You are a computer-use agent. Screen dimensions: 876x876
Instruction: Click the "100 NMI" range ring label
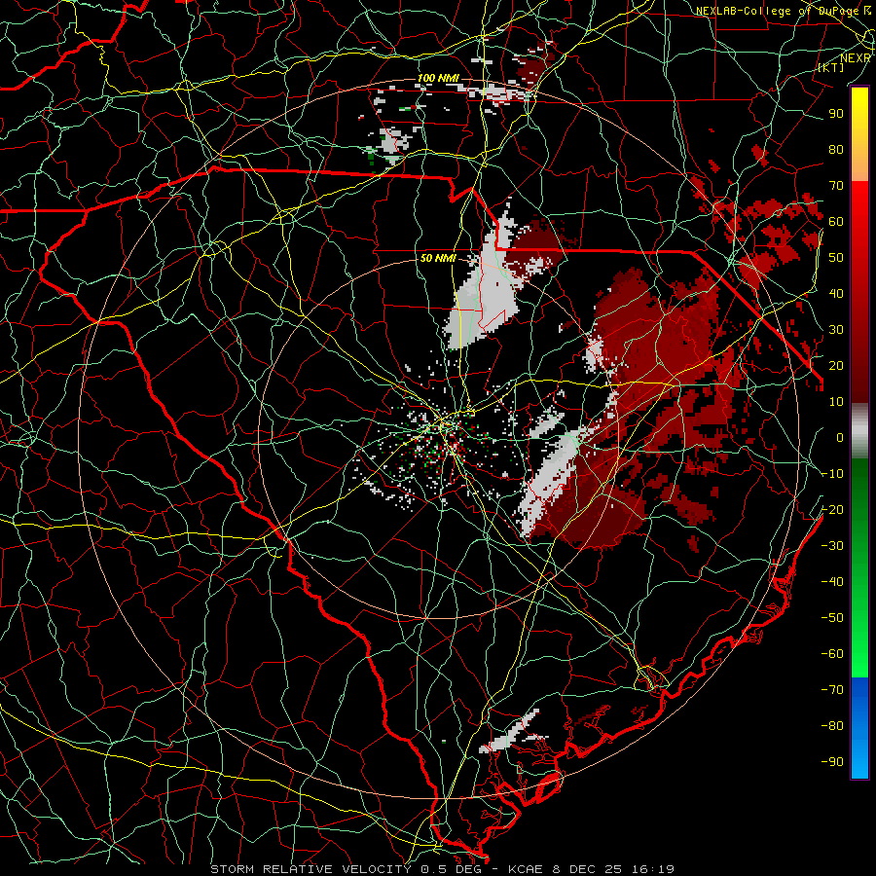[x=438, y=78]
